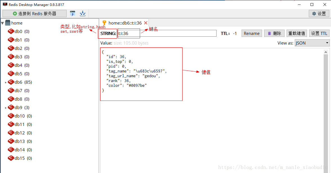Viewport: 331px width, 173px height.
Task: Click the db8 database icon
Action: tap(11, 99)
